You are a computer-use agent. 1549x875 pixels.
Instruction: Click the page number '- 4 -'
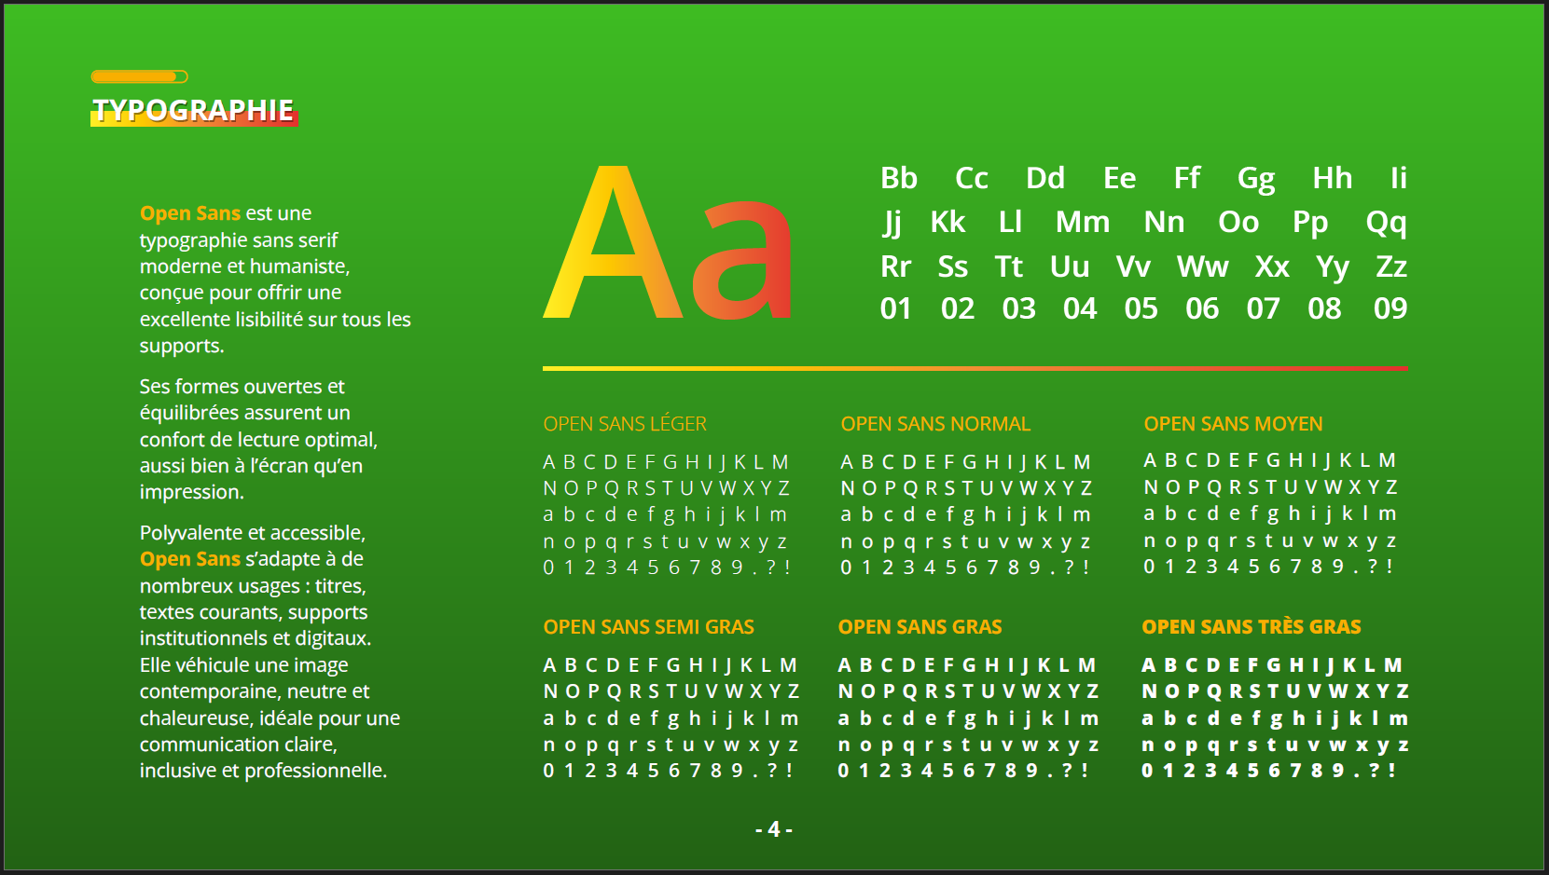[x=774, y=829]
